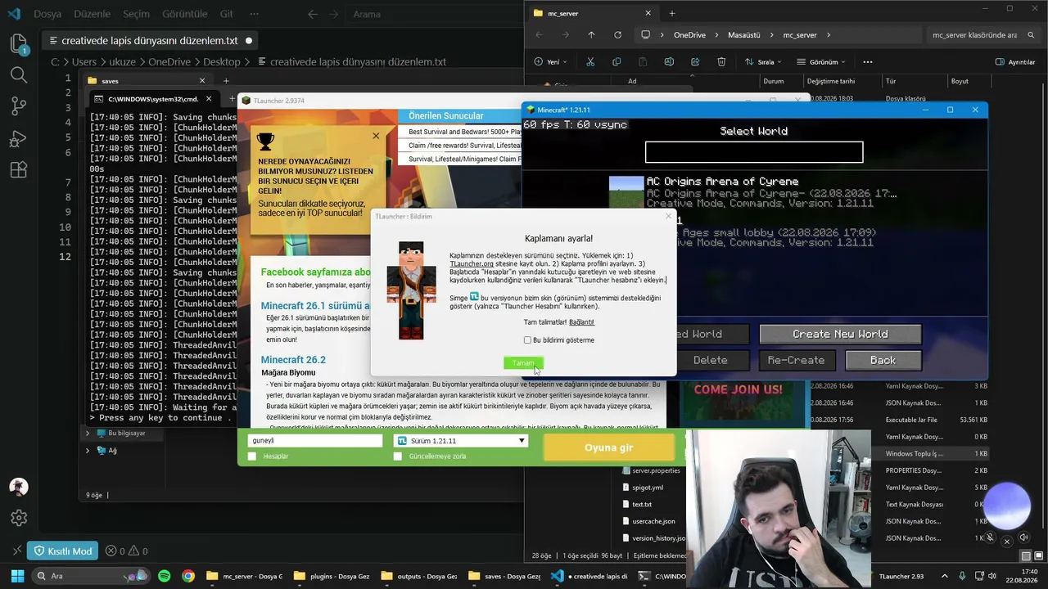Screen dimensions: 1048x589
Task: Click Create New World in Minecraft
Action: pyautogui.click(x=840, y=334)
